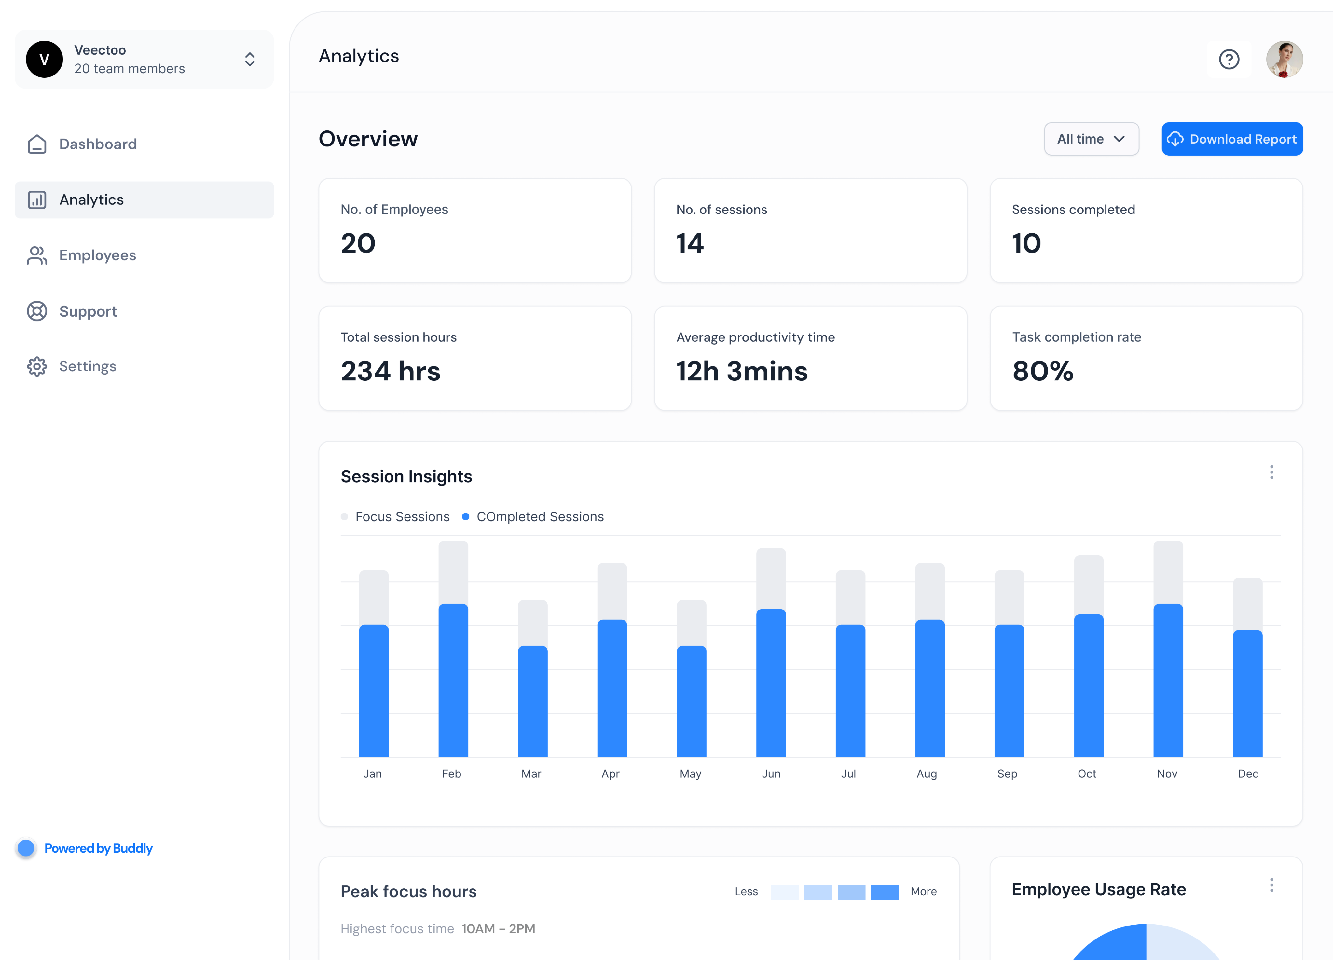Click the Peak focus hours title

408,892
